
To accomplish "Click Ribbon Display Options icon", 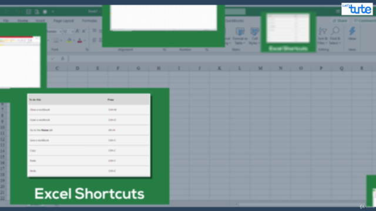I will pos(338,11).
